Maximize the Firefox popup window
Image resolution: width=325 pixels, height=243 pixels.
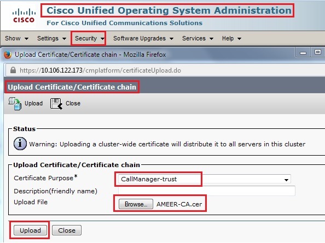pyautogui.click(x=317, y=52)
